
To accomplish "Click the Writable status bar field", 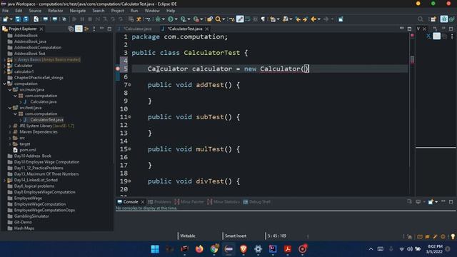I will [188, 236].
